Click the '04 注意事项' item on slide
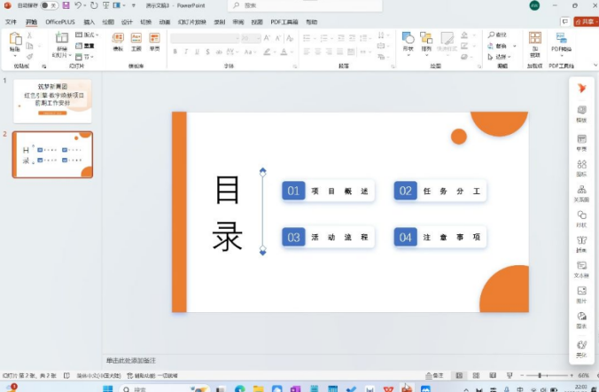599x392 pixels. coord(440,237)
